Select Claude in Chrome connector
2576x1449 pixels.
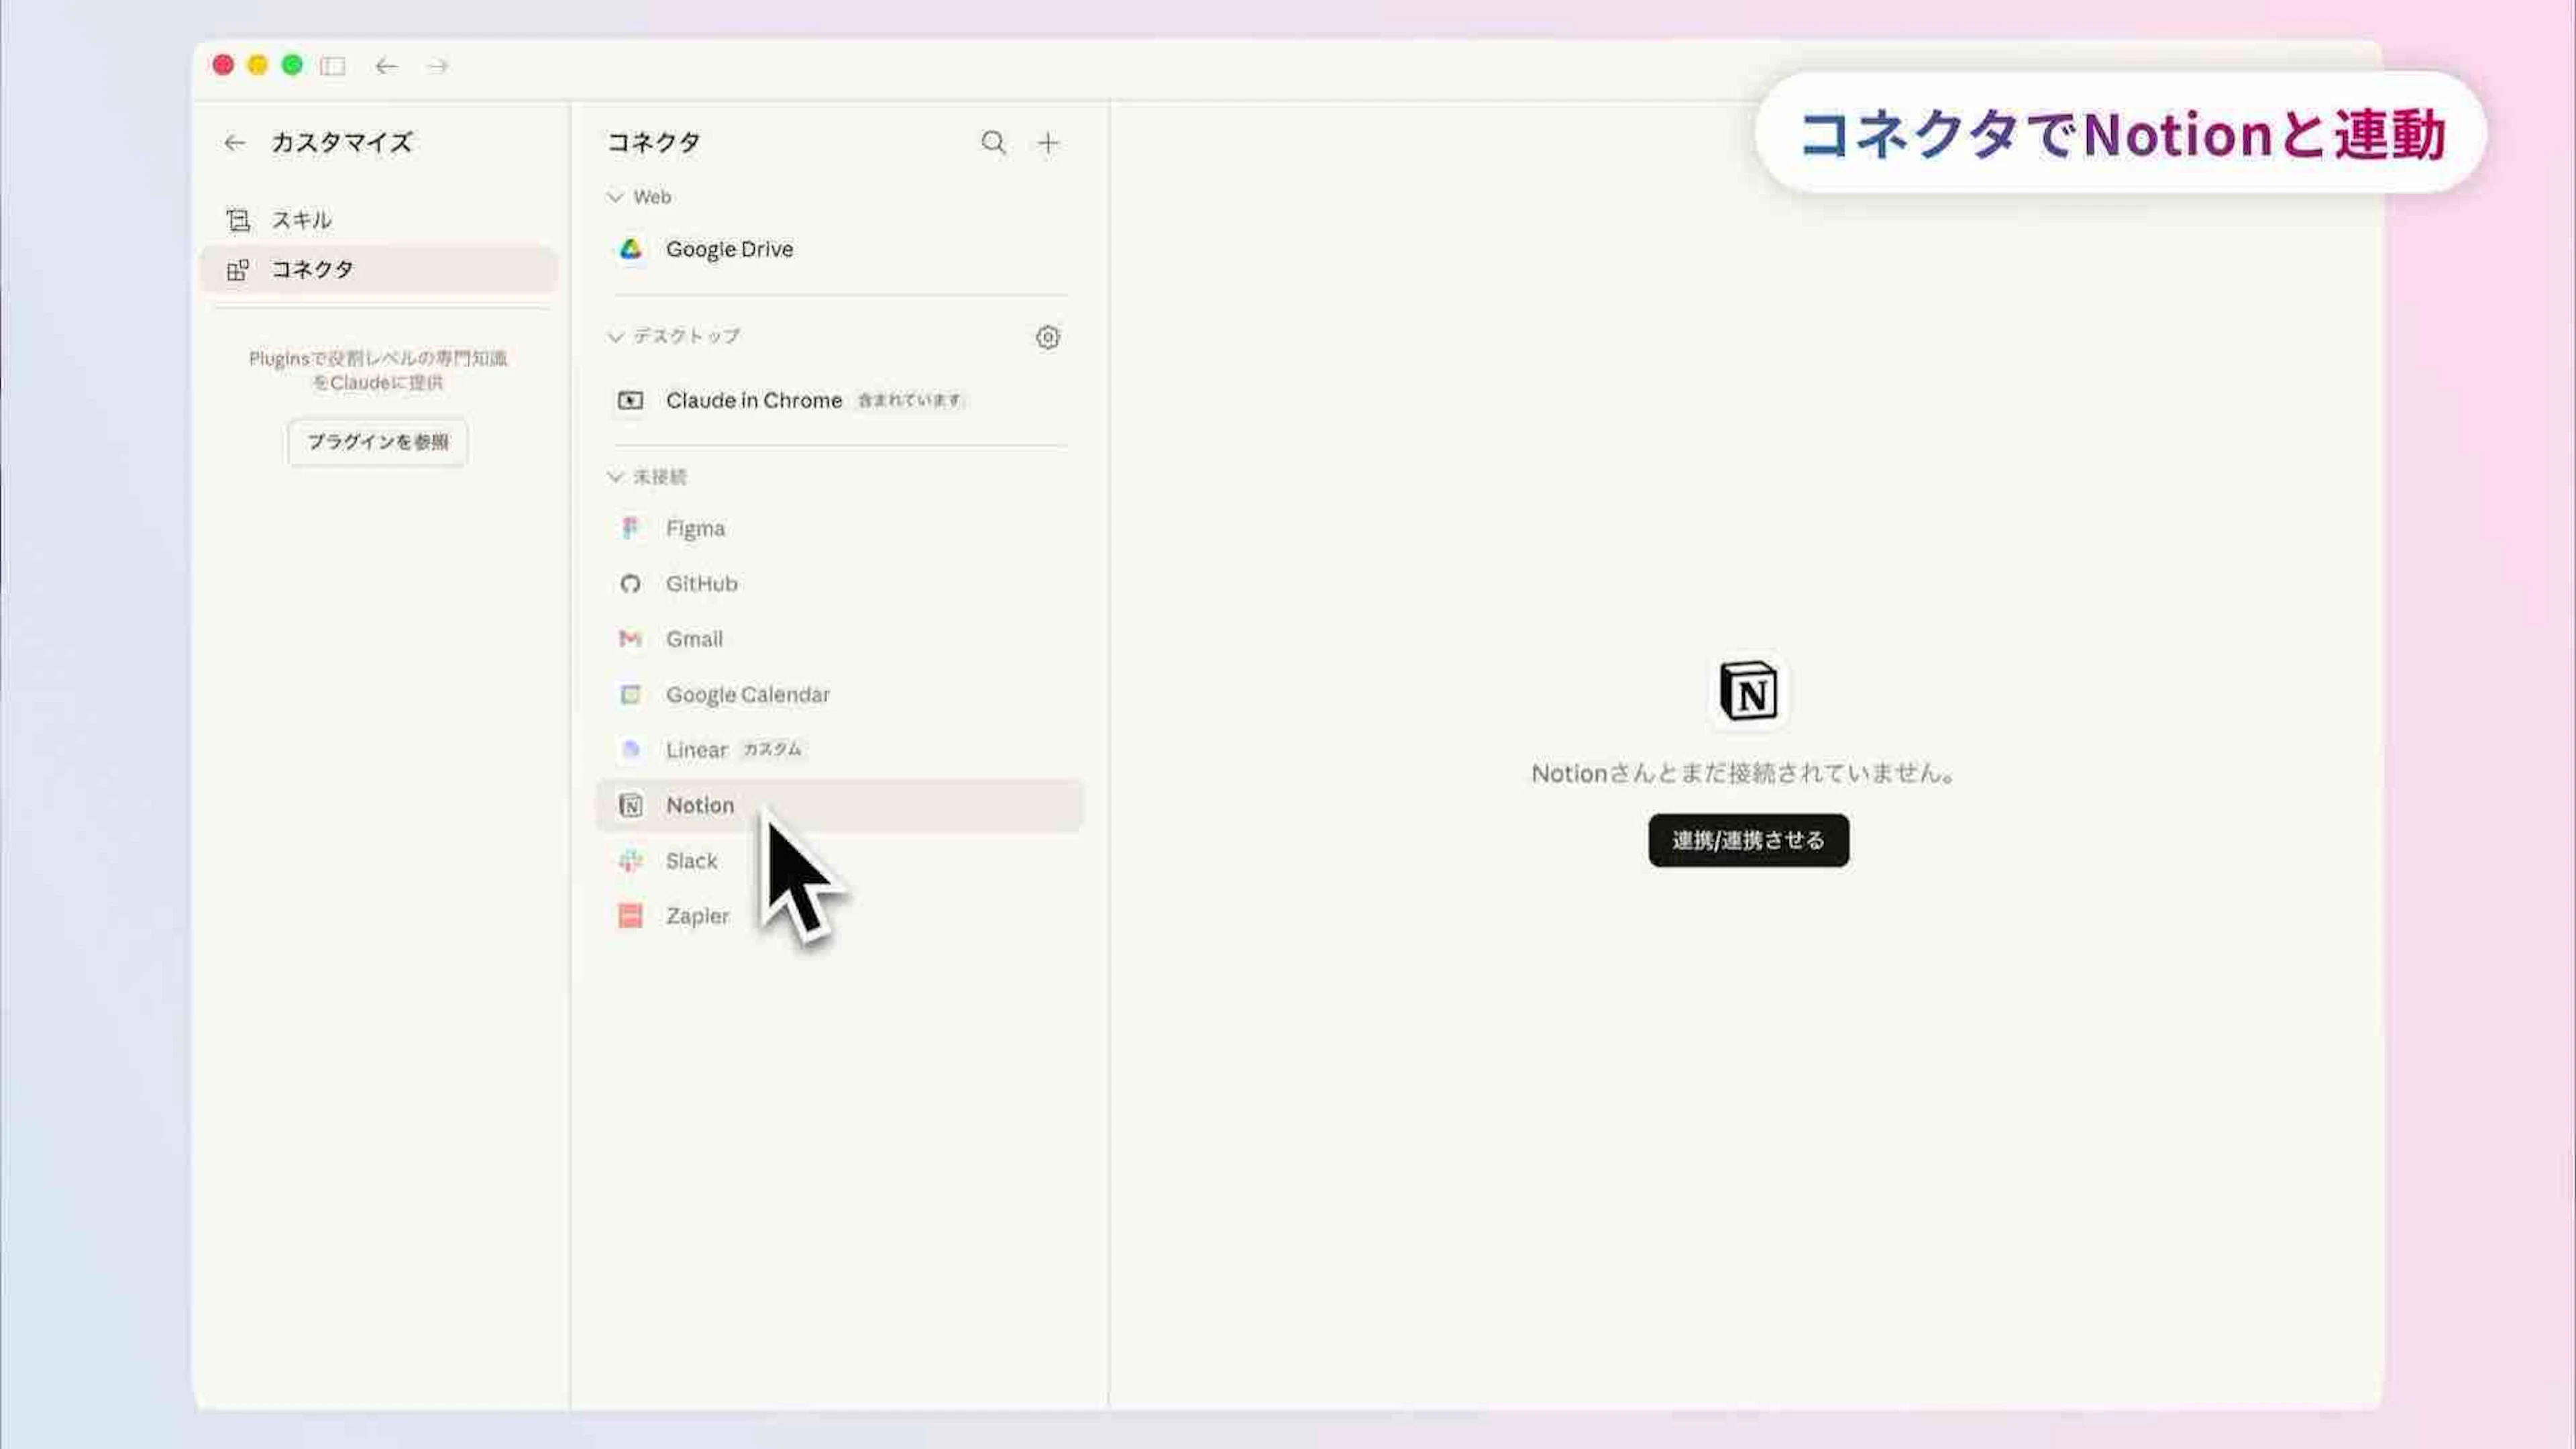(754, 400)
